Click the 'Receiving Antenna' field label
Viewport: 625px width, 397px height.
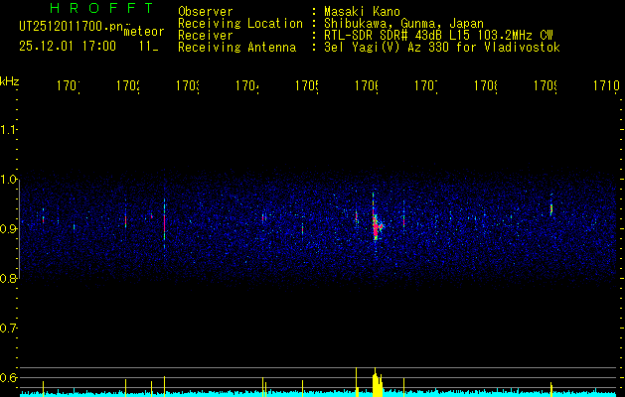[236, 48]
